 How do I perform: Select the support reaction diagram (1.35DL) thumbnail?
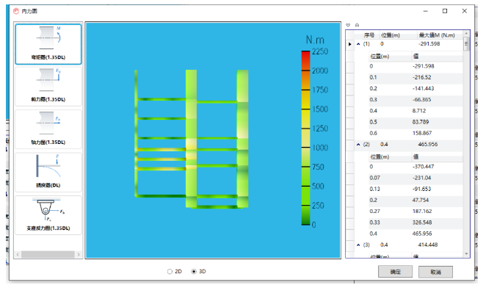48,215
